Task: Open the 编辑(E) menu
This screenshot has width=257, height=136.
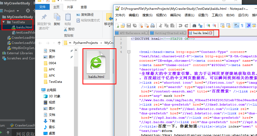Action: coord(134,15)
